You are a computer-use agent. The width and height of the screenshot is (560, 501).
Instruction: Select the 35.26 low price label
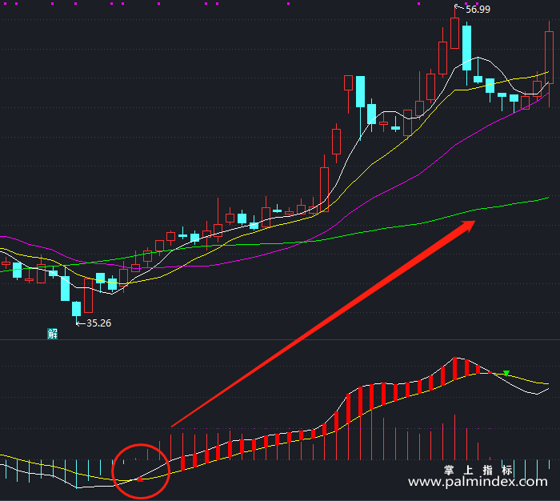coord(99,323)
